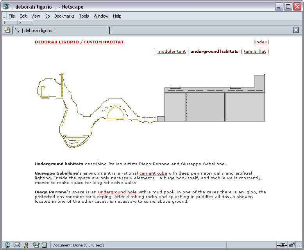Open the modular tent link
The width and height of the screenshot is (304, 250).
pyautogui.click(x=172, y=51)
